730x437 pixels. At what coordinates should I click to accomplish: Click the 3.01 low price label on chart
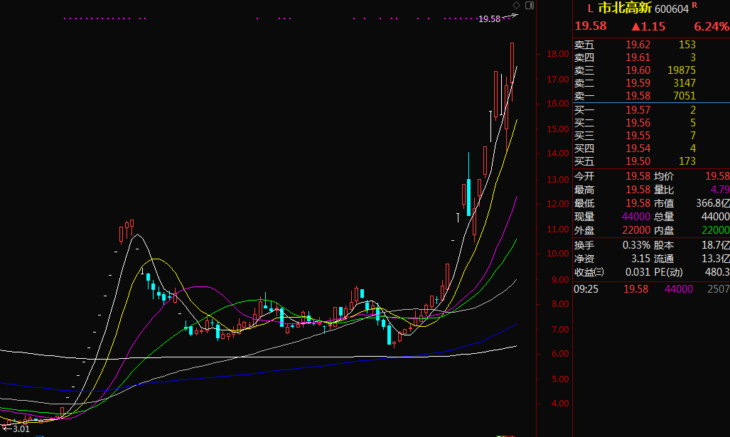pyautogui.click(x=21, y=429)
